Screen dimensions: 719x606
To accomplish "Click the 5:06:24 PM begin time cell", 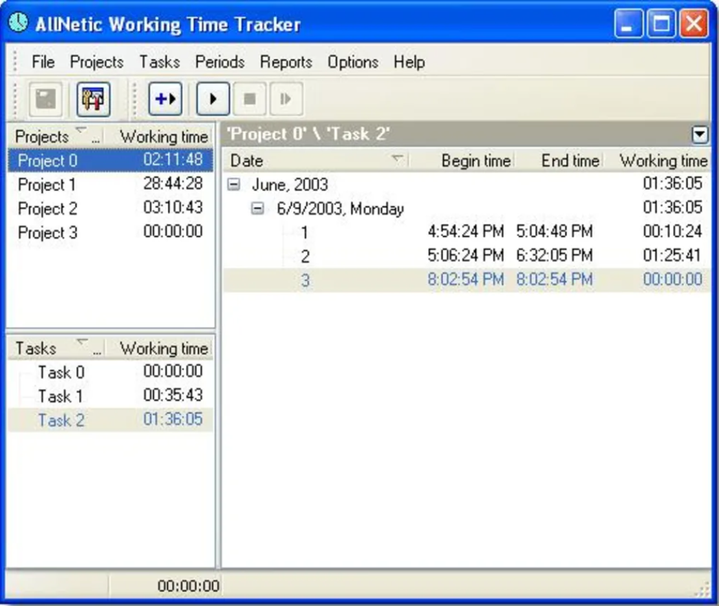I will (x=465, y=255).
